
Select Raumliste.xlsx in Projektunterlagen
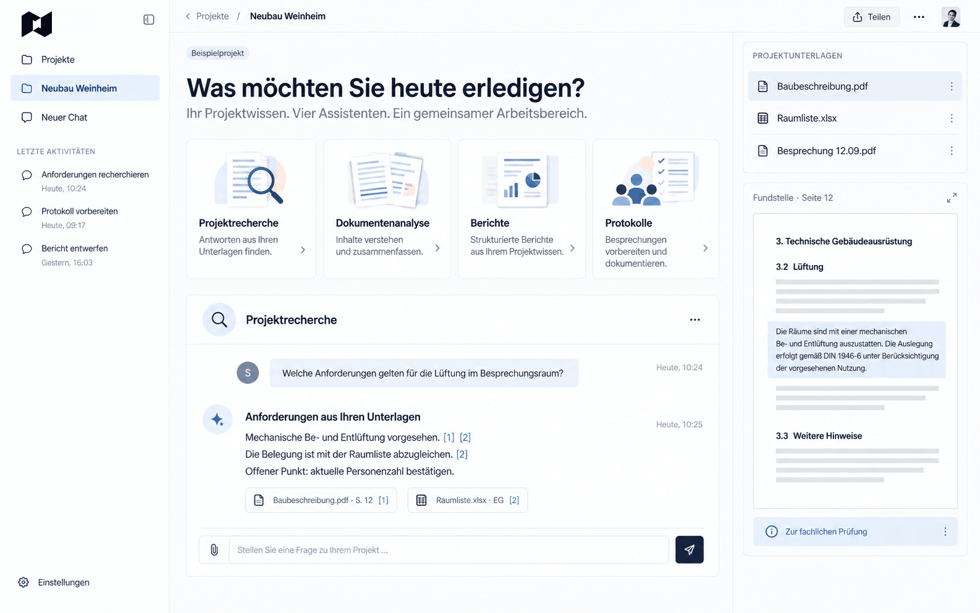point(855,118)
